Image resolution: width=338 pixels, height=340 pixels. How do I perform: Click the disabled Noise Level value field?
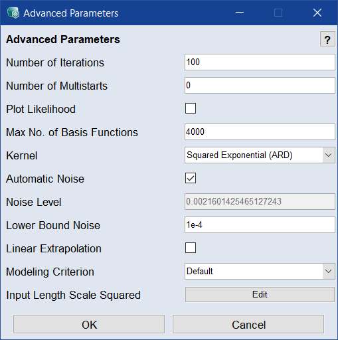coord(260,201)
